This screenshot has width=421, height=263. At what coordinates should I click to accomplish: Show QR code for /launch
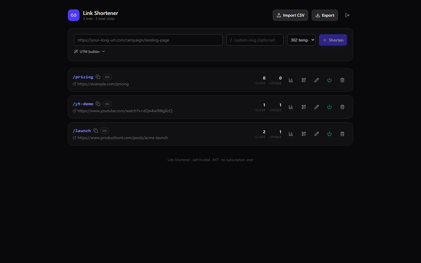click(304, 134)
